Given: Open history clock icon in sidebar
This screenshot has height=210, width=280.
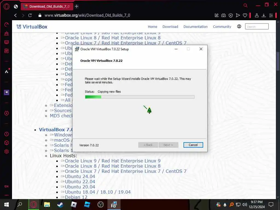Looking at the screenshot, I should (x=7, y=134).
